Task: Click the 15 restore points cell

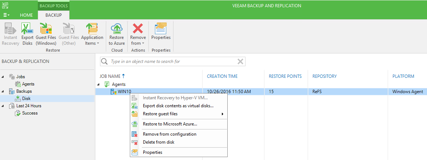Action: tap(271, 92)
